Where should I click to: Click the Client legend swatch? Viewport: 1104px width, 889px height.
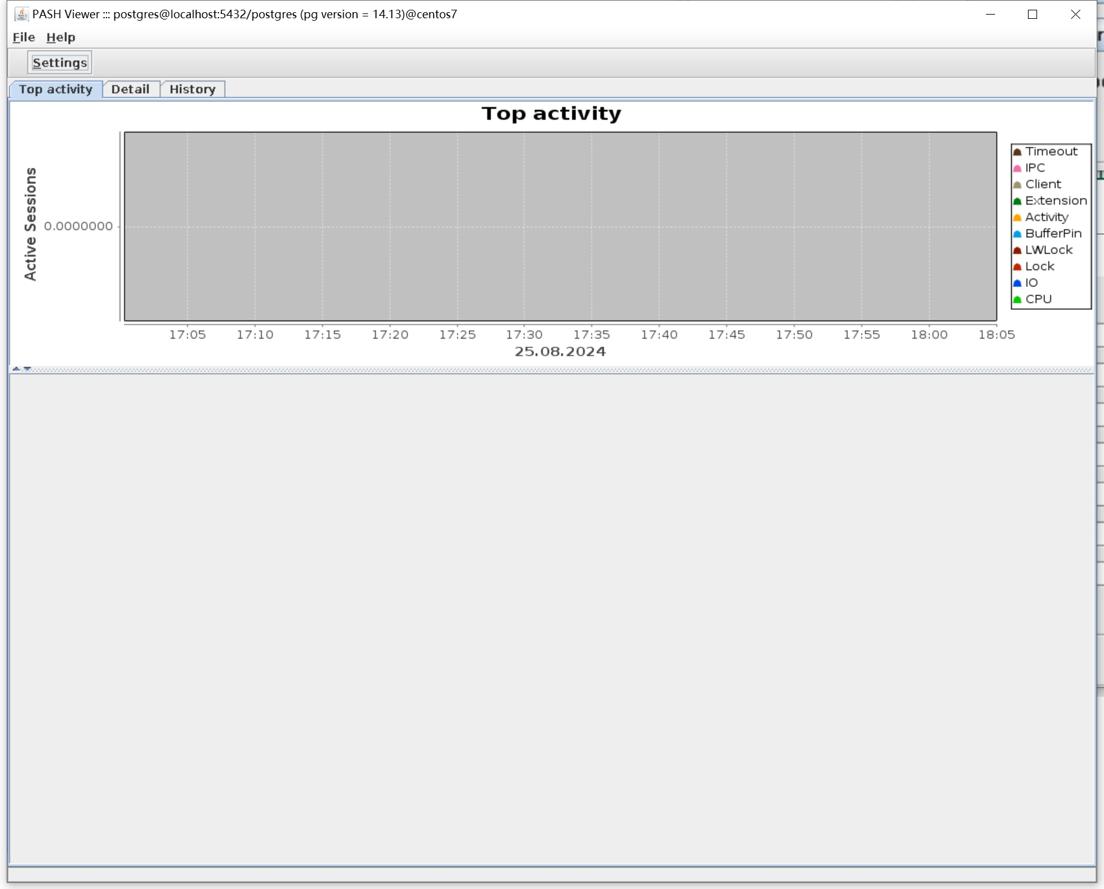[x=1017, y=185]
